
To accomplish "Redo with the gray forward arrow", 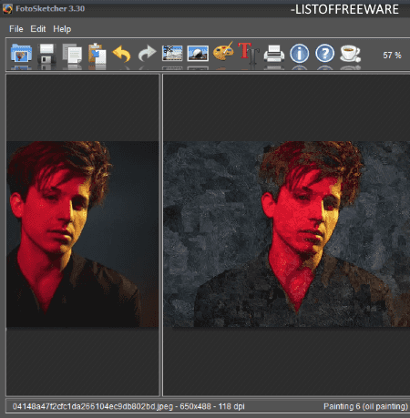I will 147,54.
